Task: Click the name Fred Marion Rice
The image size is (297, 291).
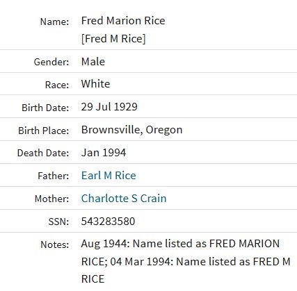Action: coord(123,21)
